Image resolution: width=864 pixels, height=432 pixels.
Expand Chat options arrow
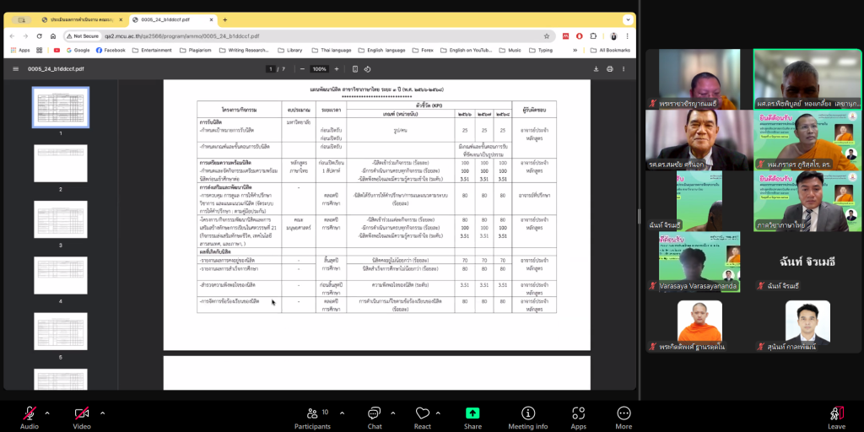(393, 413)
